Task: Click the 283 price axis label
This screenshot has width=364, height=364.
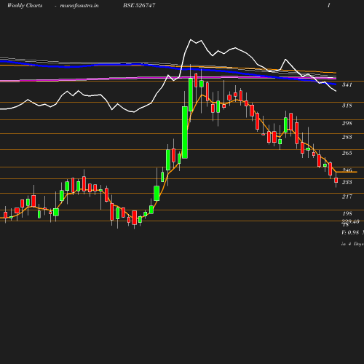Action: (x=347, y=137)
